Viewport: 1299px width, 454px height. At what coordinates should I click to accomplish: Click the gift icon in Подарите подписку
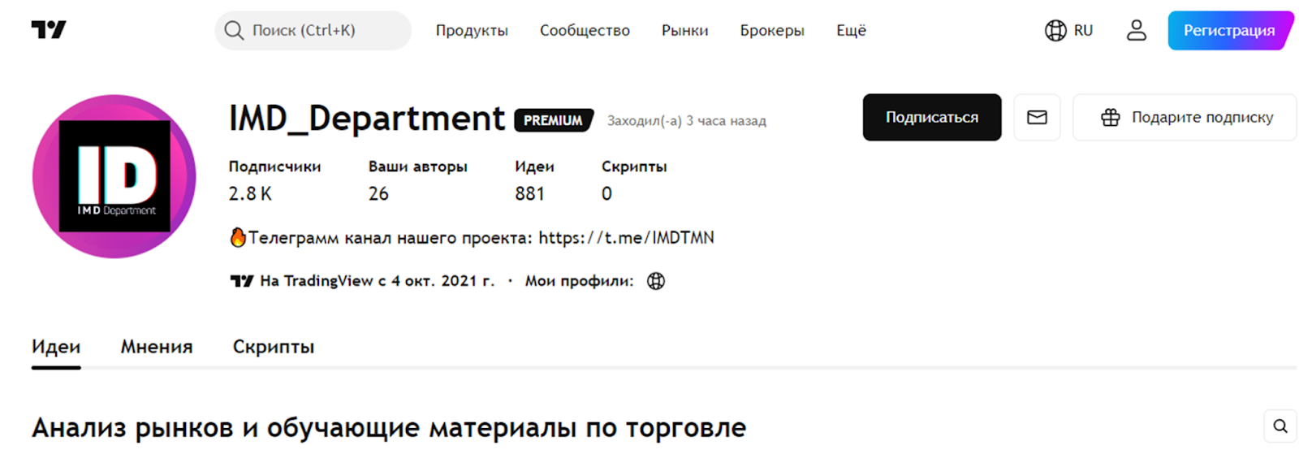(1110, 118)
